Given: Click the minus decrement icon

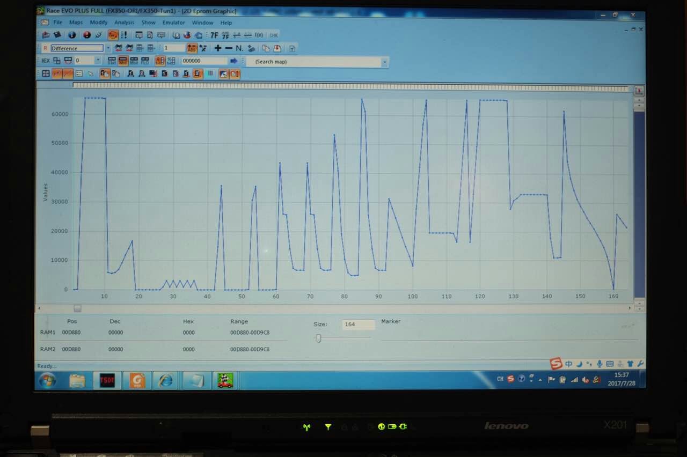Looking at the screenshot, I should point(228,48).
